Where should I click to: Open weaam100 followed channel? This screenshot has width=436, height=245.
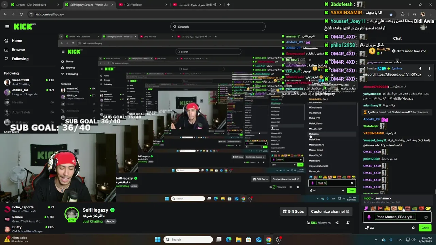coord(29,82)
